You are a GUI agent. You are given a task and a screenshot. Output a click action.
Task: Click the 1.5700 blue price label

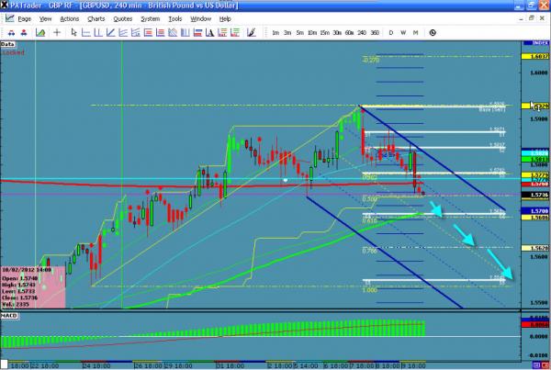click(x=535, y=211)
